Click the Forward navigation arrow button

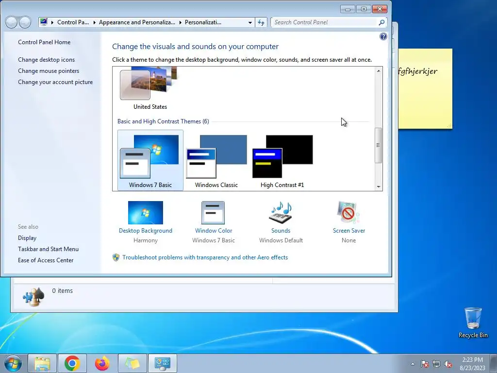point(25,22)
